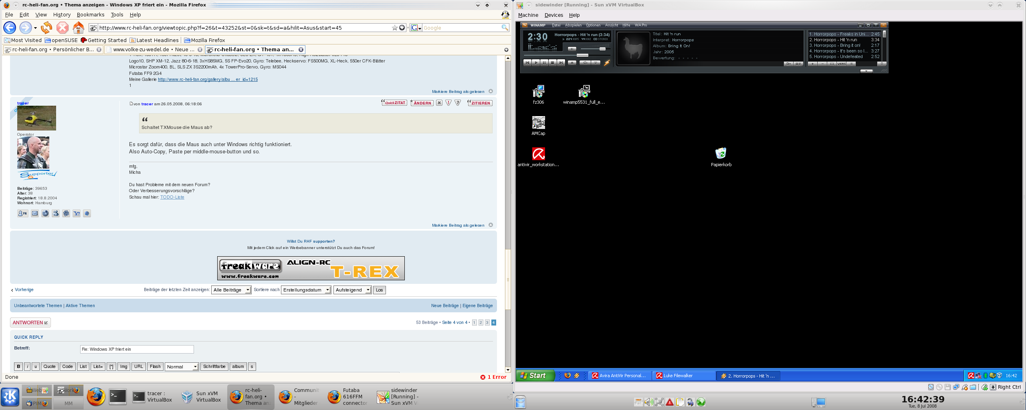The height and width of the screenshot is (410, 1026).
Task: Open file with Winamp eject button
Action: (572, 63)
